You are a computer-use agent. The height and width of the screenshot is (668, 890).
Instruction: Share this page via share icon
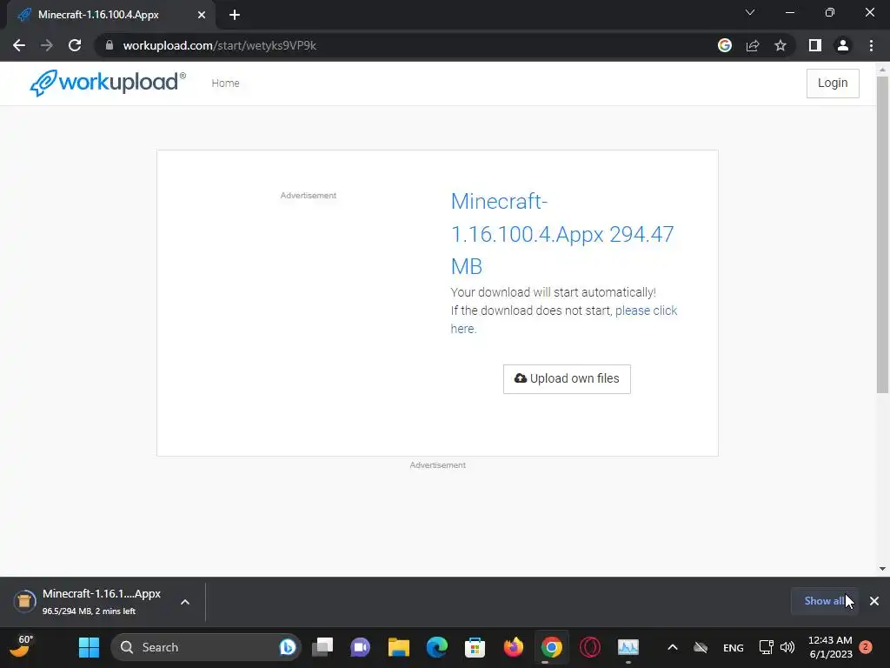click(753, 45)
